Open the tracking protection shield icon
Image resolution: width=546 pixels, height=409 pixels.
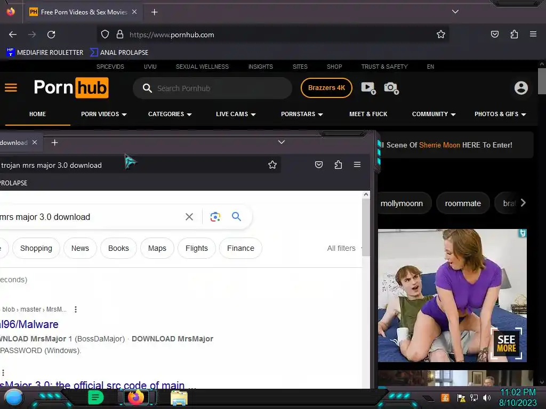[105, 35]
